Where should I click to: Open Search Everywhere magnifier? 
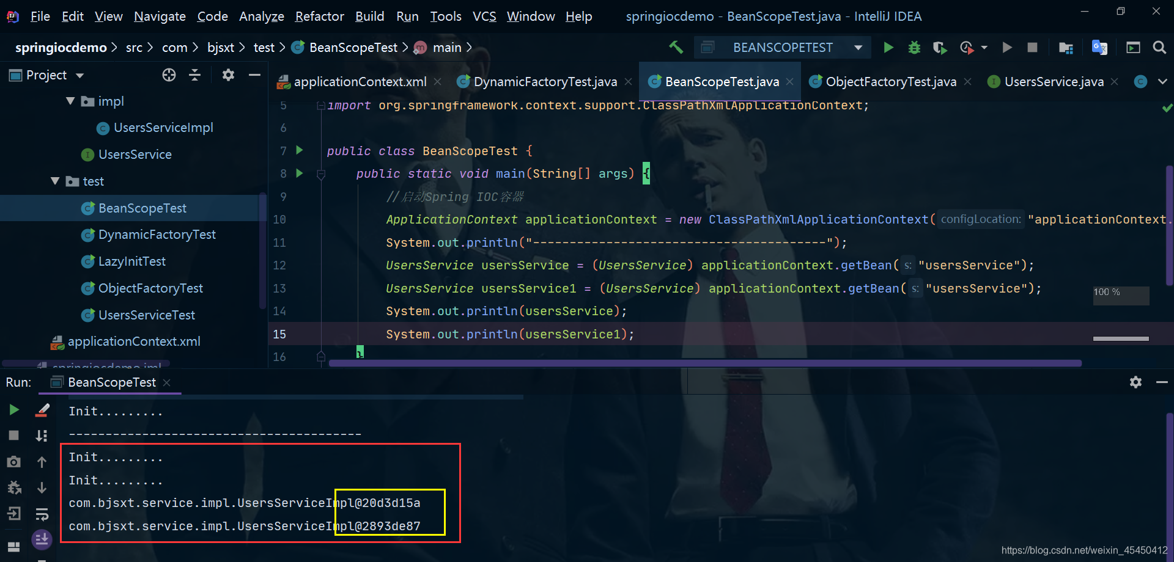pos(1159,47)
